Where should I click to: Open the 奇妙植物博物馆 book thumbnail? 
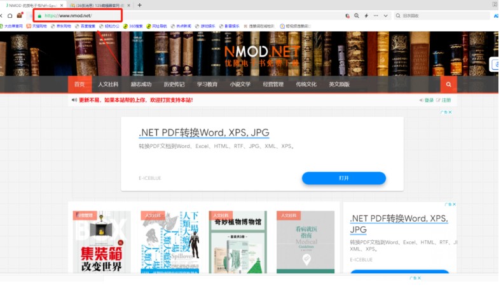click(237, 243)
